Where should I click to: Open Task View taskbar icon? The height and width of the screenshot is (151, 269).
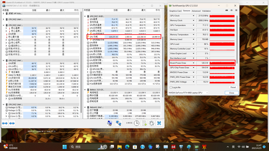112,147
